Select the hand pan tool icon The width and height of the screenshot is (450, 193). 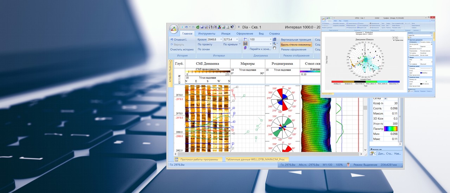[x=275, y=48]
